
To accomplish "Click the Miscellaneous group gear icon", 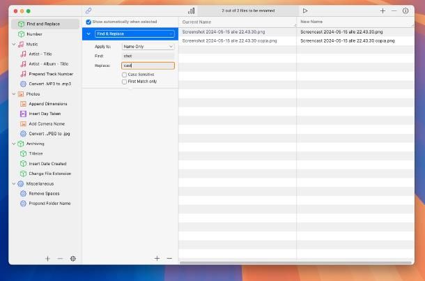I will pyautogui.click(x=21, y=183).
